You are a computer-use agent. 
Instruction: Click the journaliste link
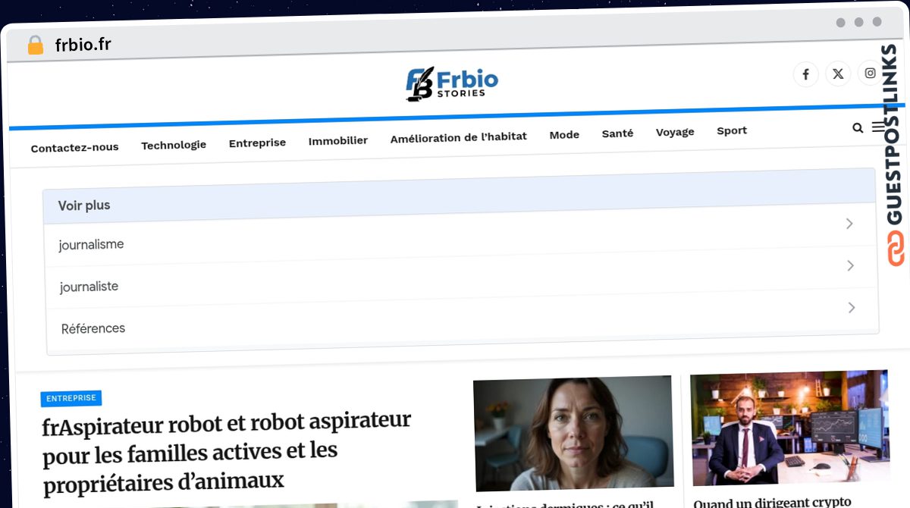89,287
